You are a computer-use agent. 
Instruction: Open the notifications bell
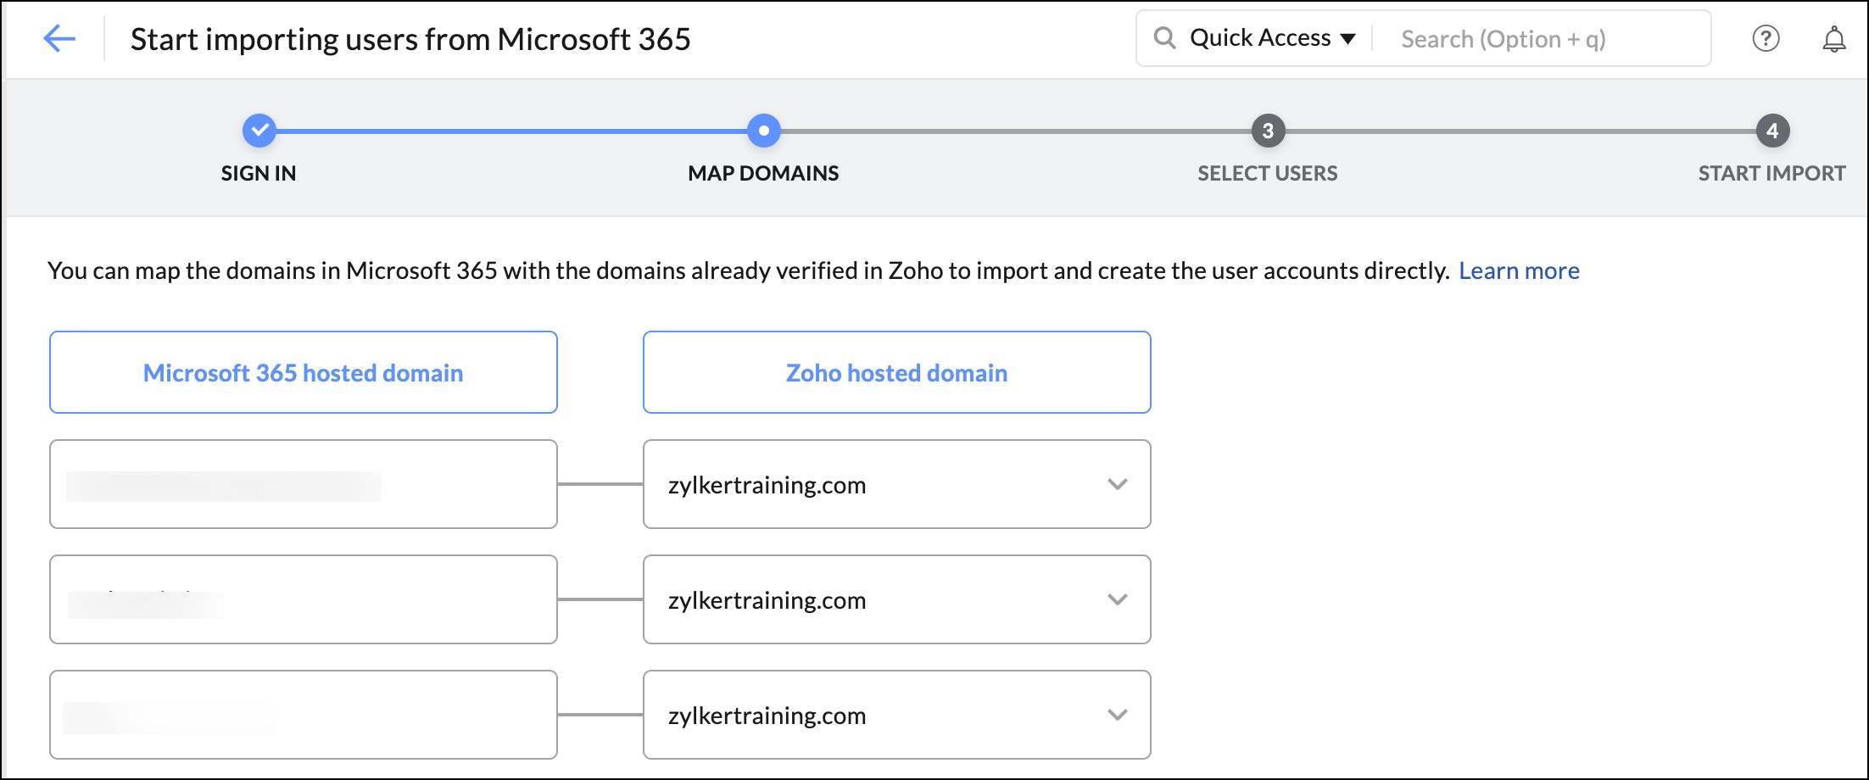(x=1833, y=39)
